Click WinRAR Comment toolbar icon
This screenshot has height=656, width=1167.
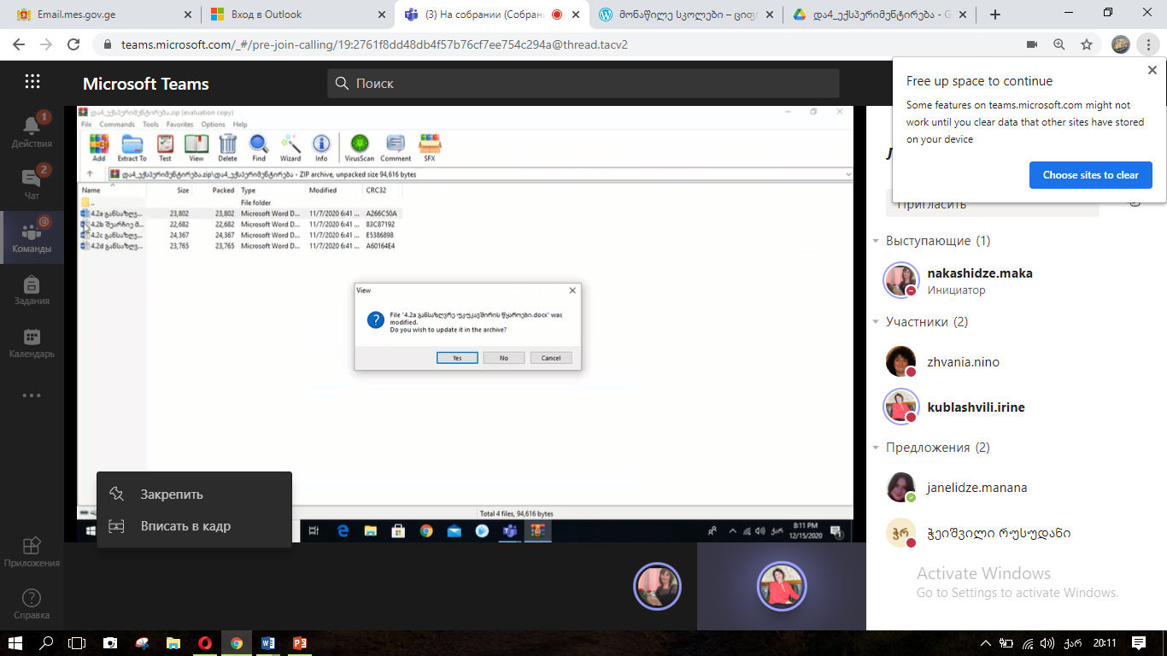pos(396,148)
